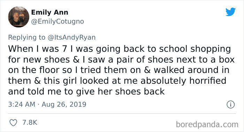Click the boredpanda.com watermark
The width and height of the screenshot is (244, 132).
207,125
